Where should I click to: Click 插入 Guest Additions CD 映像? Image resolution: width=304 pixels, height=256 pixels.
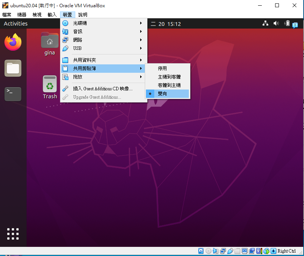tap(104, 89)
